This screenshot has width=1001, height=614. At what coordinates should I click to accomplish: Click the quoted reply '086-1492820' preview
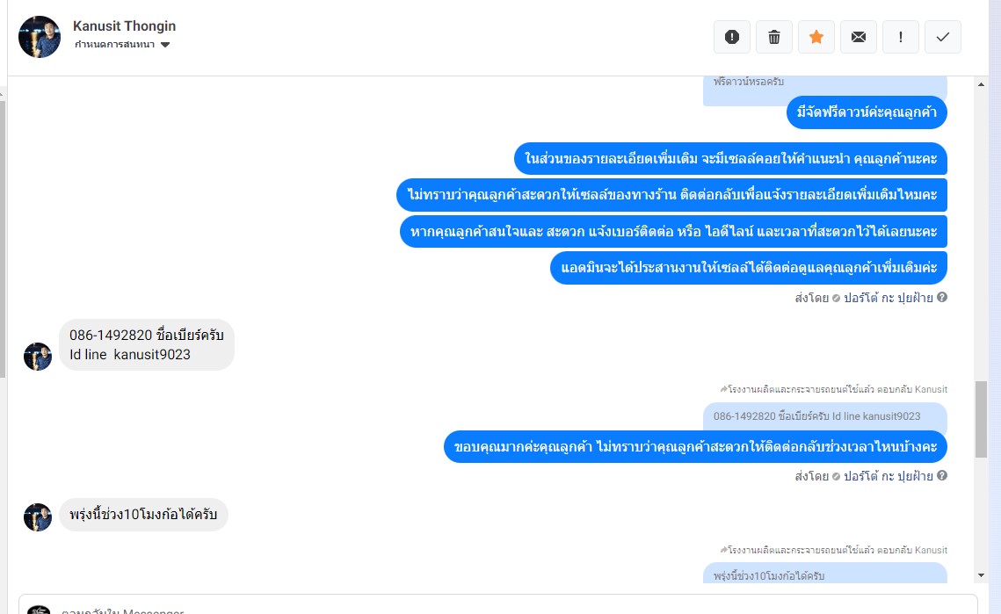pyautogui.click(x=824, y=416)
